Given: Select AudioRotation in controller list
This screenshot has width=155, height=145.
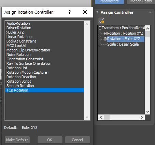Looking at the screenshot, I should pyautogui.click(x=45, y=23).
